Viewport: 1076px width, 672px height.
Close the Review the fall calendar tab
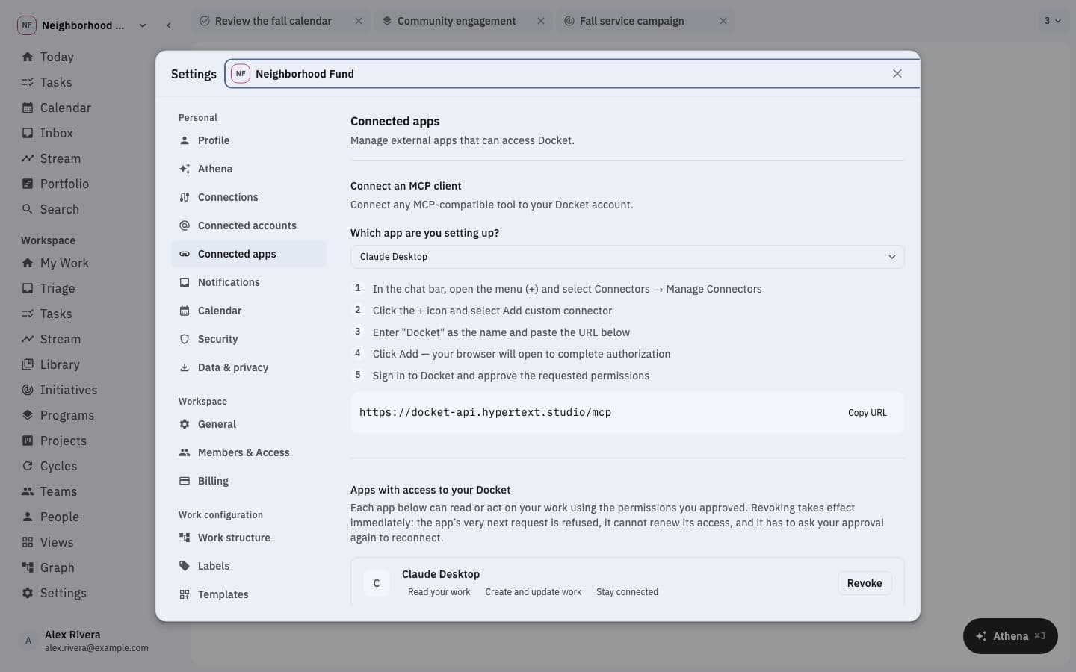(359, 21)
